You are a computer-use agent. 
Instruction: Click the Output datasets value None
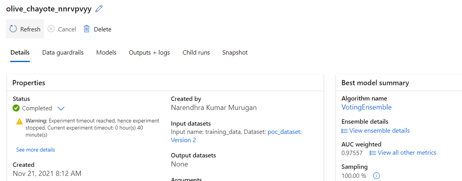coord(179,164)
